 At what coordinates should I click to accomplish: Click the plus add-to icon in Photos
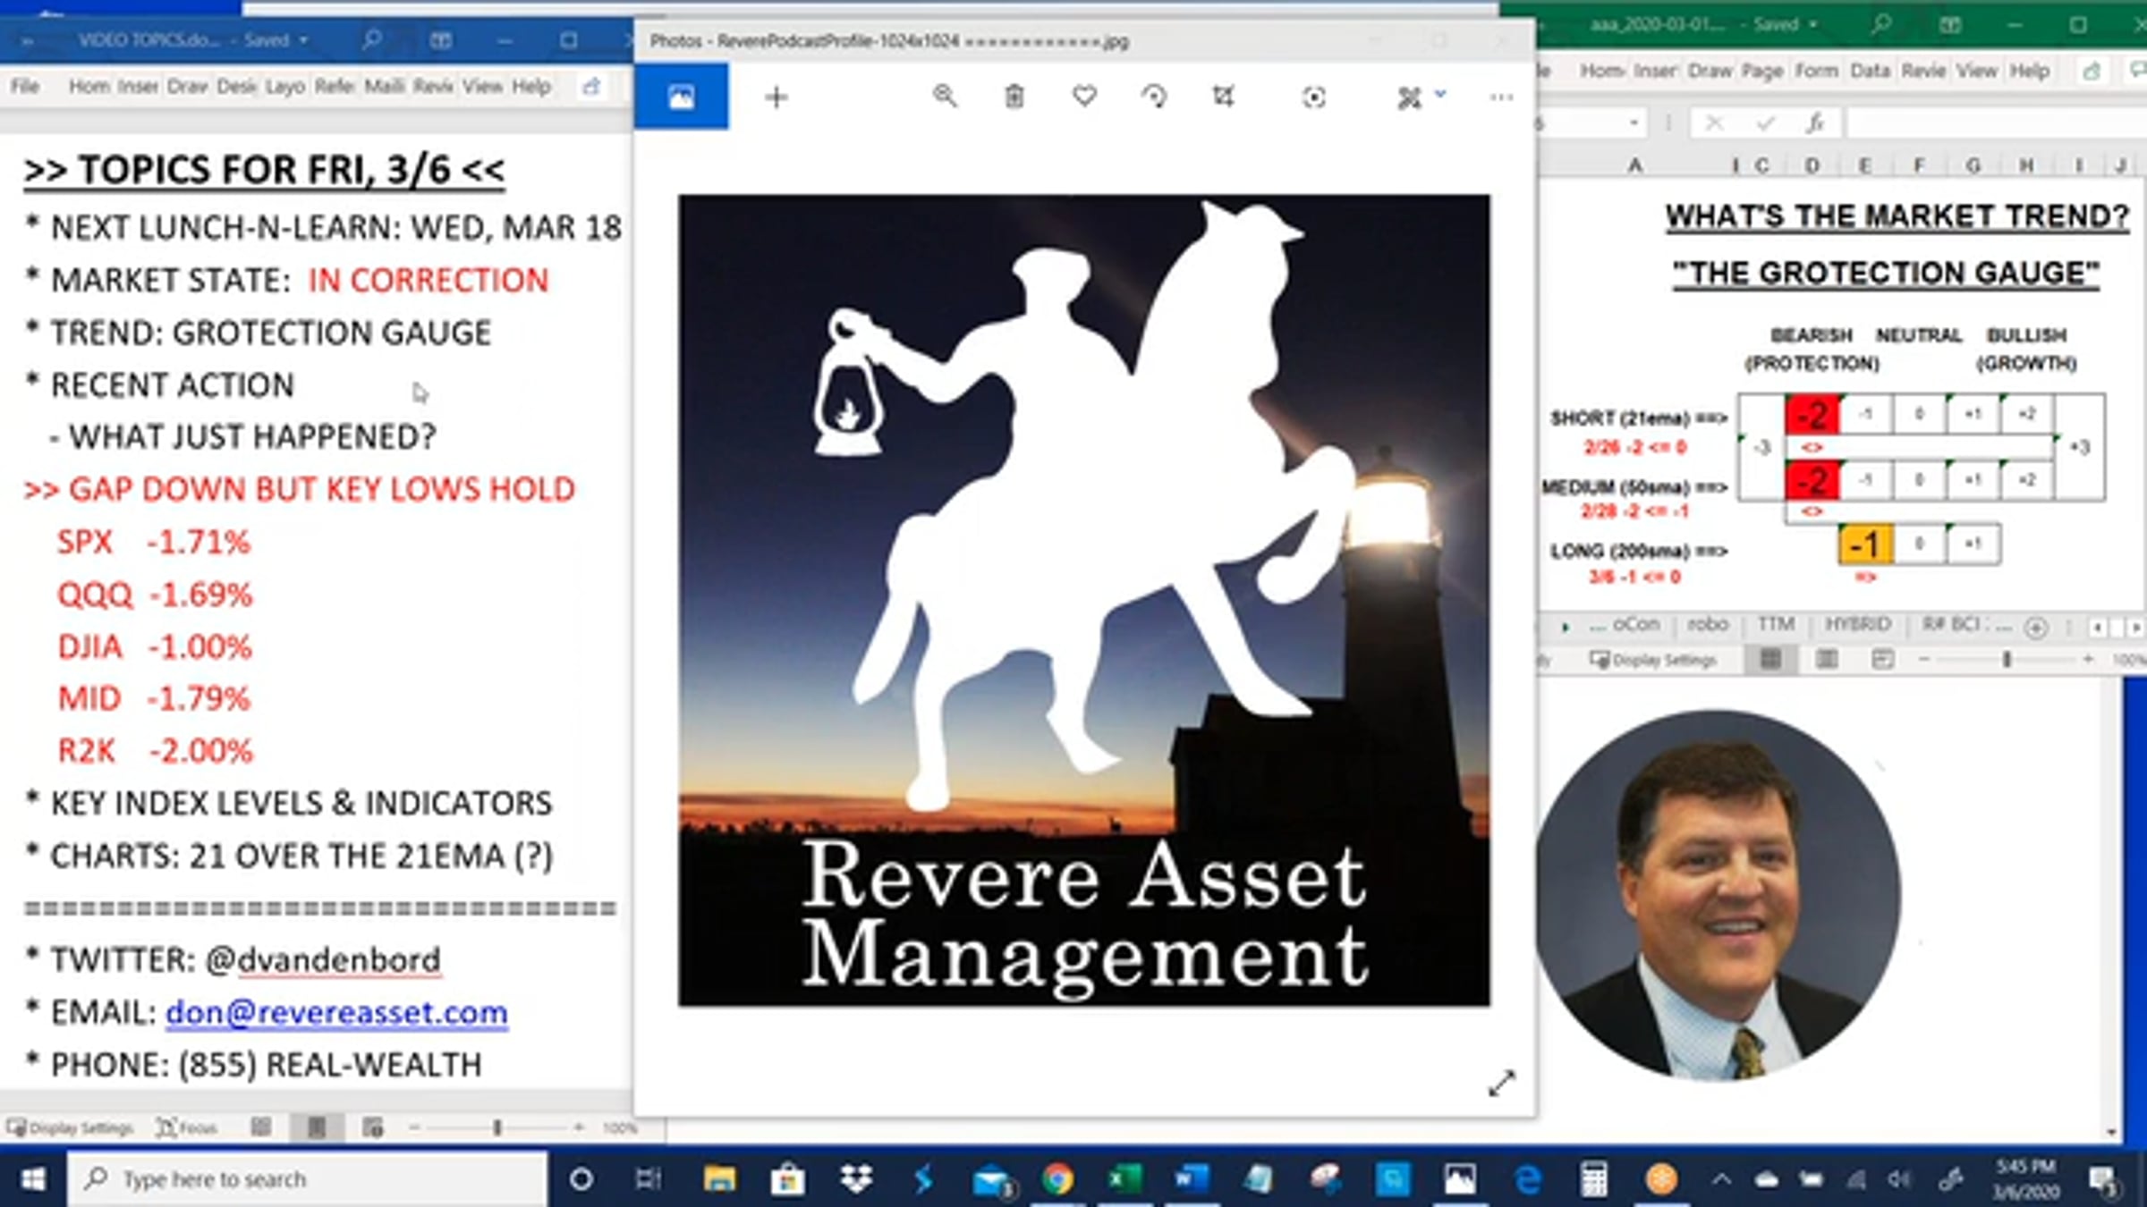(776, 97)
